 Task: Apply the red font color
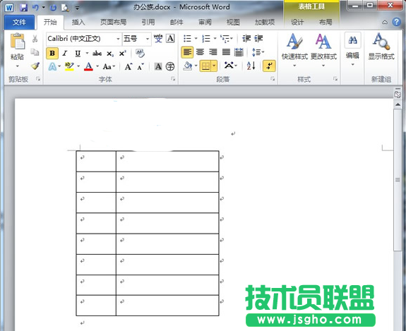(x=88, y=66)
